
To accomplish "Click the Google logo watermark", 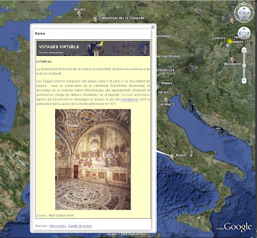I will pos(238,227).
